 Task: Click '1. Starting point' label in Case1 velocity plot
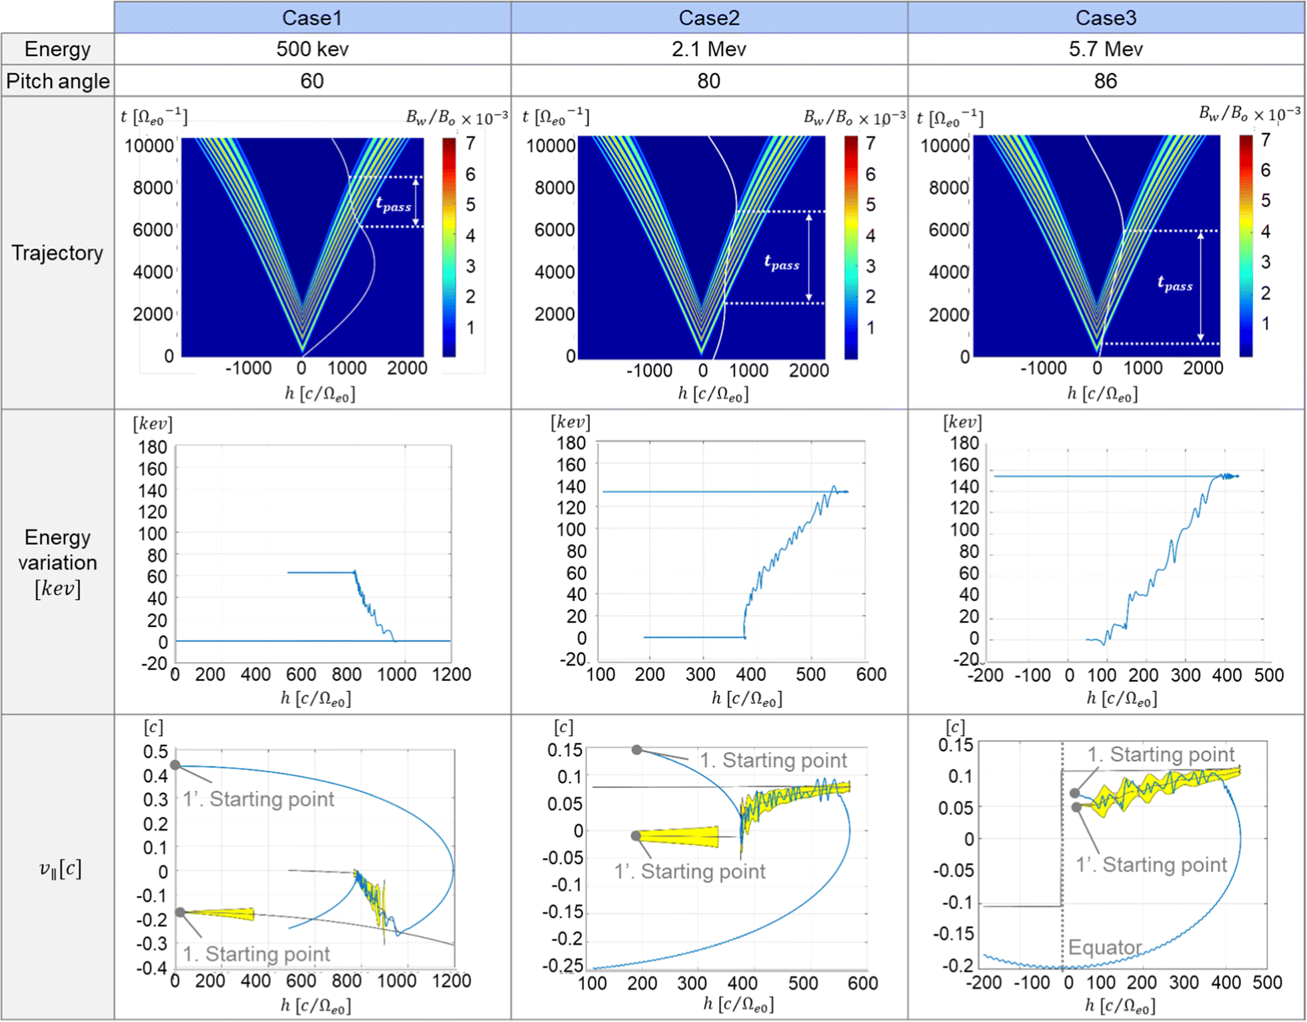(257, 954)
